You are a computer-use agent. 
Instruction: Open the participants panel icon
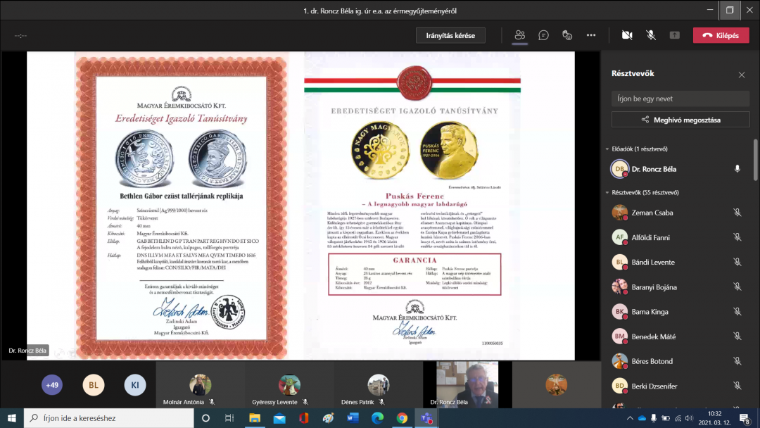pos(520,35)
